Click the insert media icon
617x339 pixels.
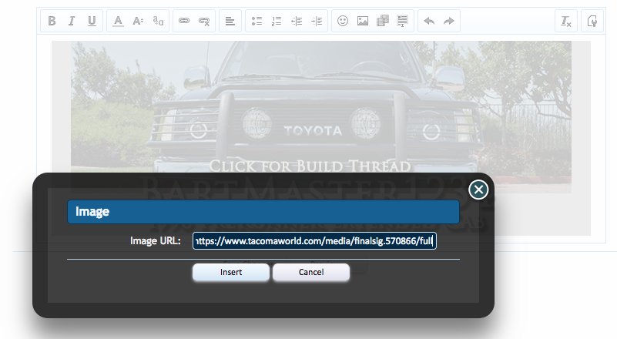(x=383, y=21)
